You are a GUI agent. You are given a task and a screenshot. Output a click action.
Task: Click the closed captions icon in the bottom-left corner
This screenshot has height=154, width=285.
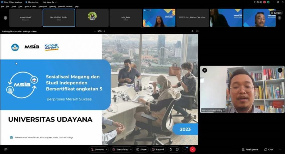tap(6, 149)
